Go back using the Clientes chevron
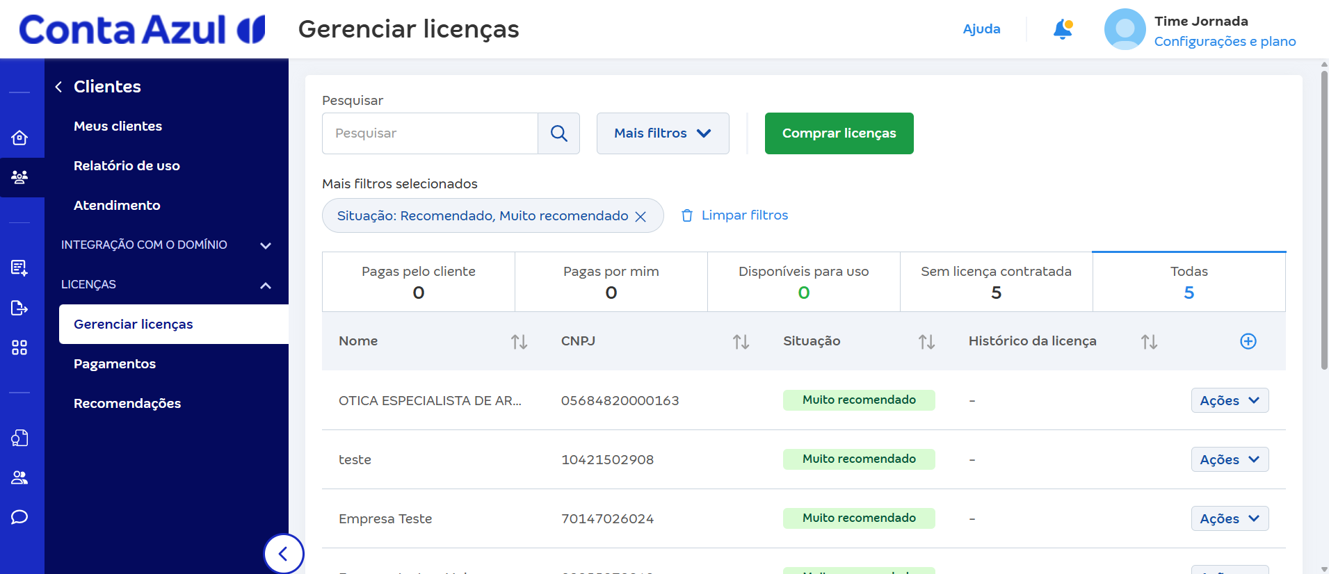The image size is (1329, 574). (59, 87)
